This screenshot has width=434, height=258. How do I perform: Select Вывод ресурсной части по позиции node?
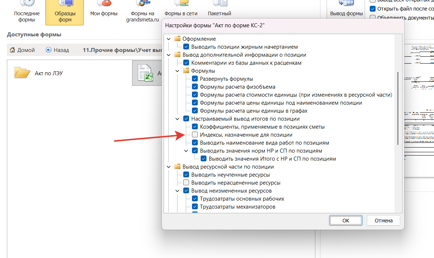coord(225,167)
